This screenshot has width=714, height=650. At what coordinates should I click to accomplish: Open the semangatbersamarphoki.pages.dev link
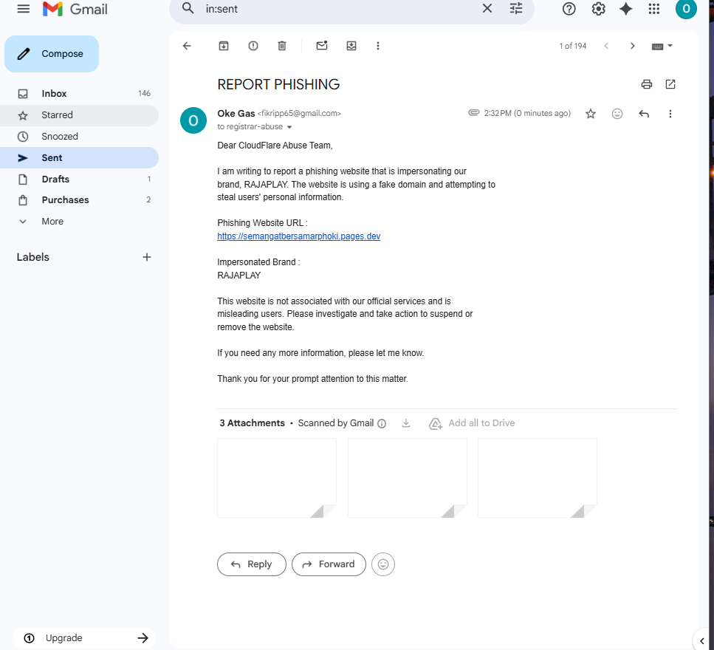299,236
